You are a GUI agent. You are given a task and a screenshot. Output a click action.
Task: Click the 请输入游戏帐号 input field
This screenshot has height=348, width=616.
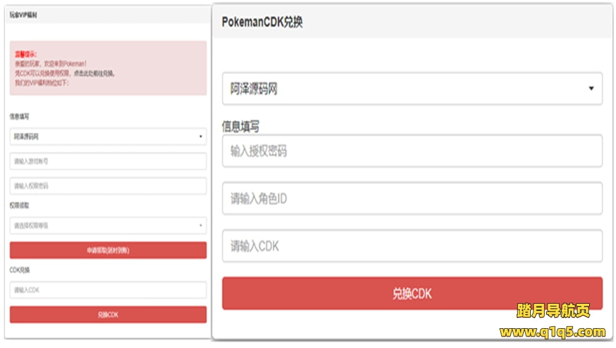[x=108, y=162]
